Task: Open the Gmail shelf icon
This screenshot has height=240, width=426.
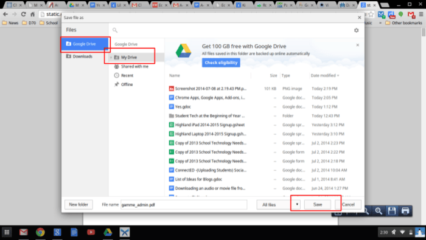Action: point(24,232)
